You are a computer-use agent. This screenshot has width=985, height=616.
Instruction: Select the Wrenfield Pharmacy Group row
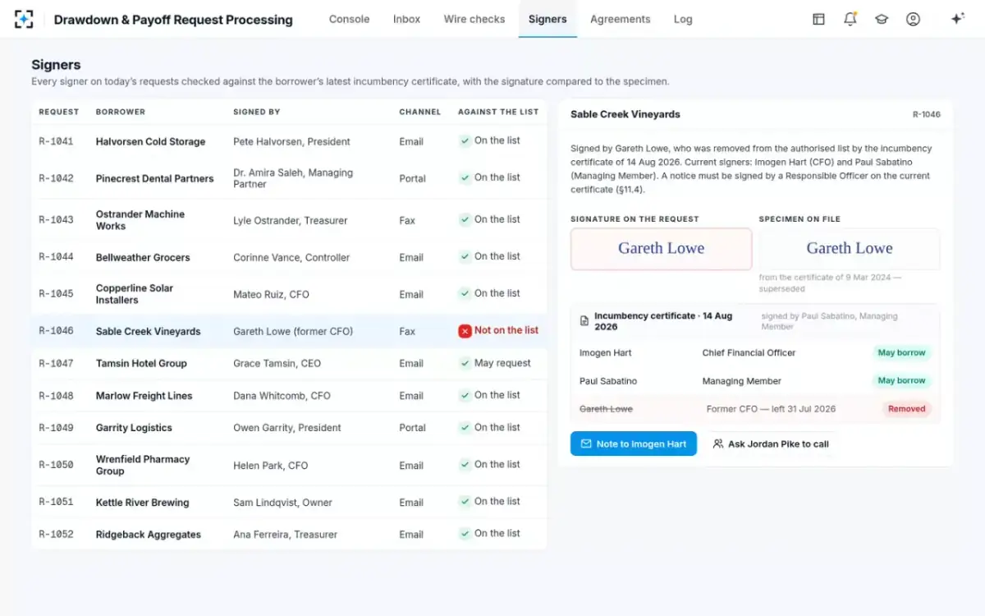(x=289, y=465)
